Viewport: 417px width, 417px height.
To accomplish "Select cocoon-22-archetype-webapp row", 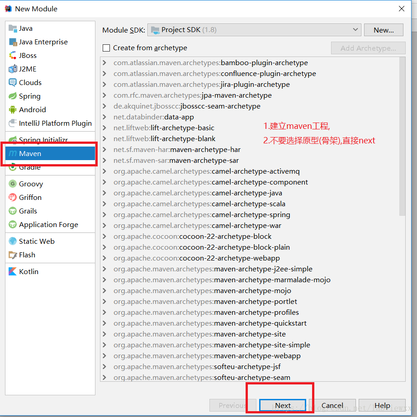I will coord(250,258).
